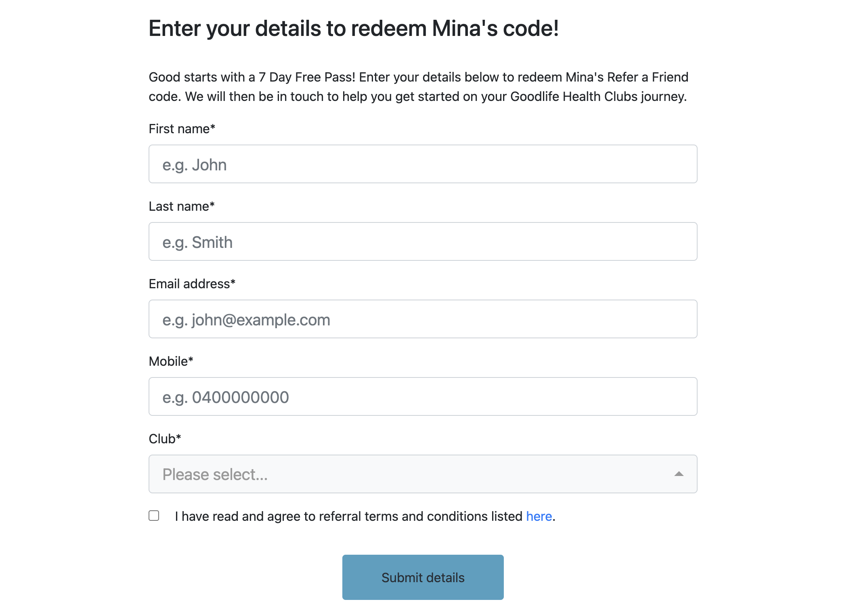Focus the First name input field
This screenshot has height=608, width=851.
(x=423, y=164)
